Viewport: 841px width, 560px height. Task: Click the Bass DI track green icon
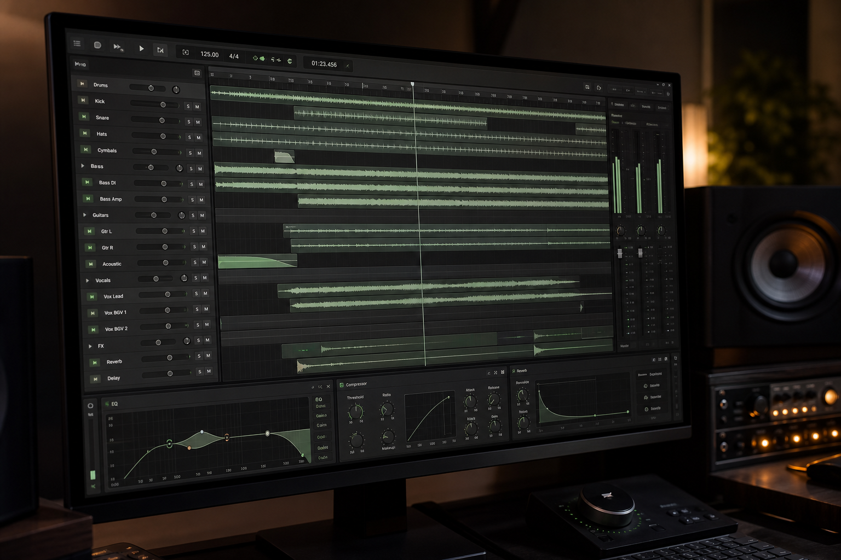[87, 182]
